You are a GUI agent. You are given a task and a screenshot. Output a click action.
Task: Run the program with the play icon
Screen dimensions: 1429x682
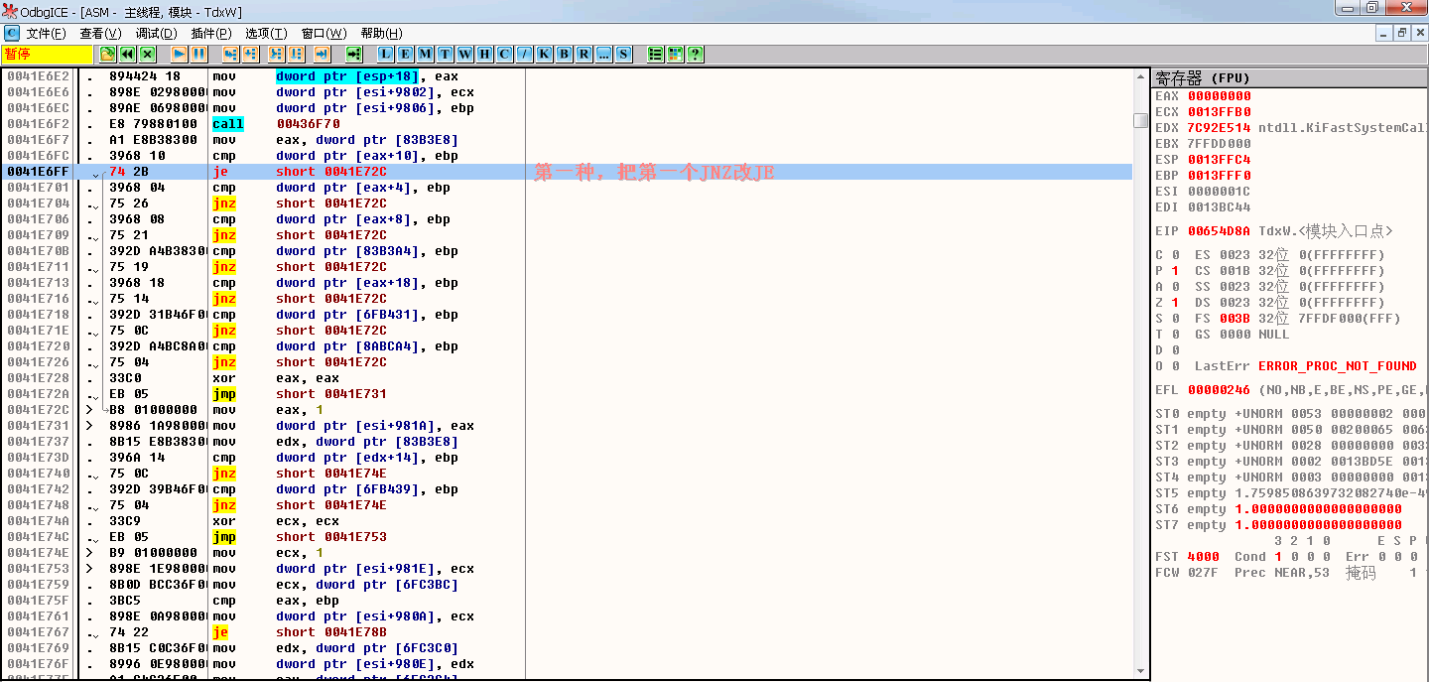click(x=179, y=54)
